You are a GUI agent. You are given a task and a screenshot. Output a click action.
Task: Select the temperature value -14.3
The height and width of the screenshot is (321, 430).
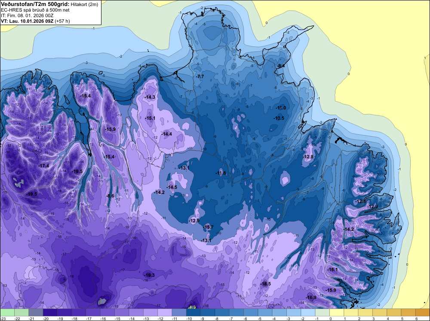point(150,97)
